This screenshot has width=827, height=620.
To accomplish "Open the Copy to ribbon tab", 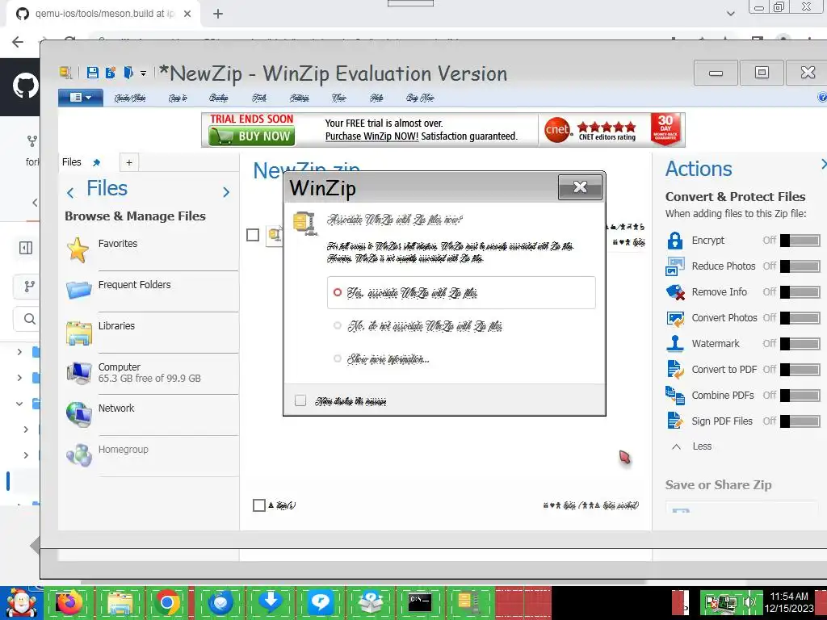I will pyautogui.click(x=178, y=98).
